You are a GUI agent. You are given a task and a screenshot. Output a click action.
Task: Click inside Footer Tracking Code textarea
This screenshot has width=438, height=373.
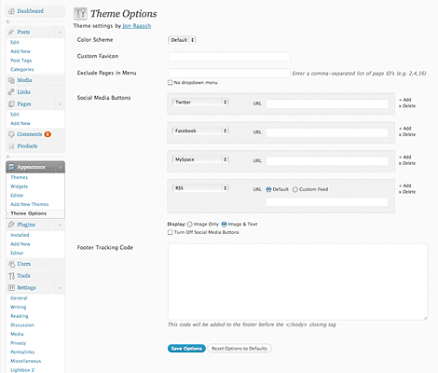(x=298, y=282)
